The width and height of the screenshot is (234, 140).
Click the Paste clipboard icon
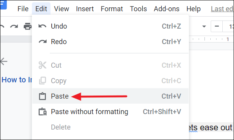pos(42,96)
